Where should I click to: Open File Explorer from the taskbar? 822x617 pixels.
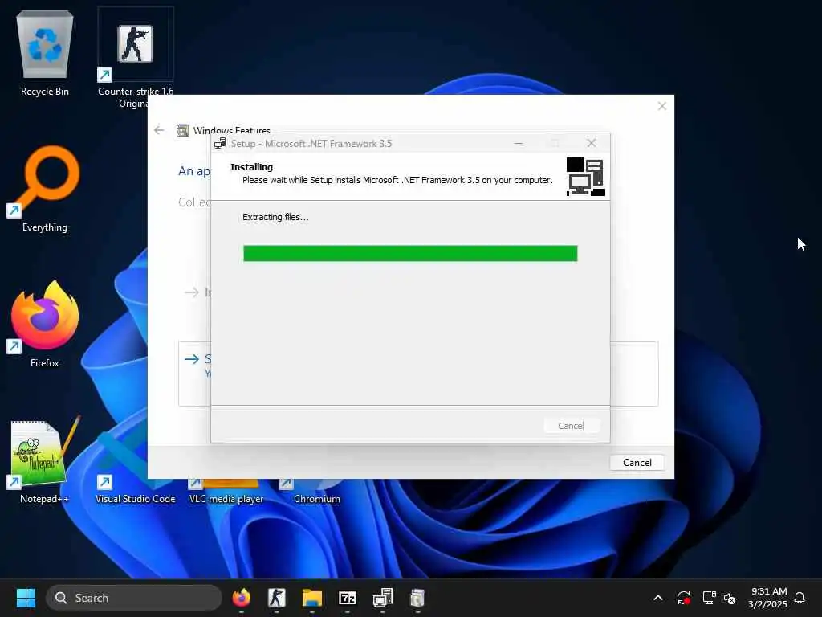[312, 598]
